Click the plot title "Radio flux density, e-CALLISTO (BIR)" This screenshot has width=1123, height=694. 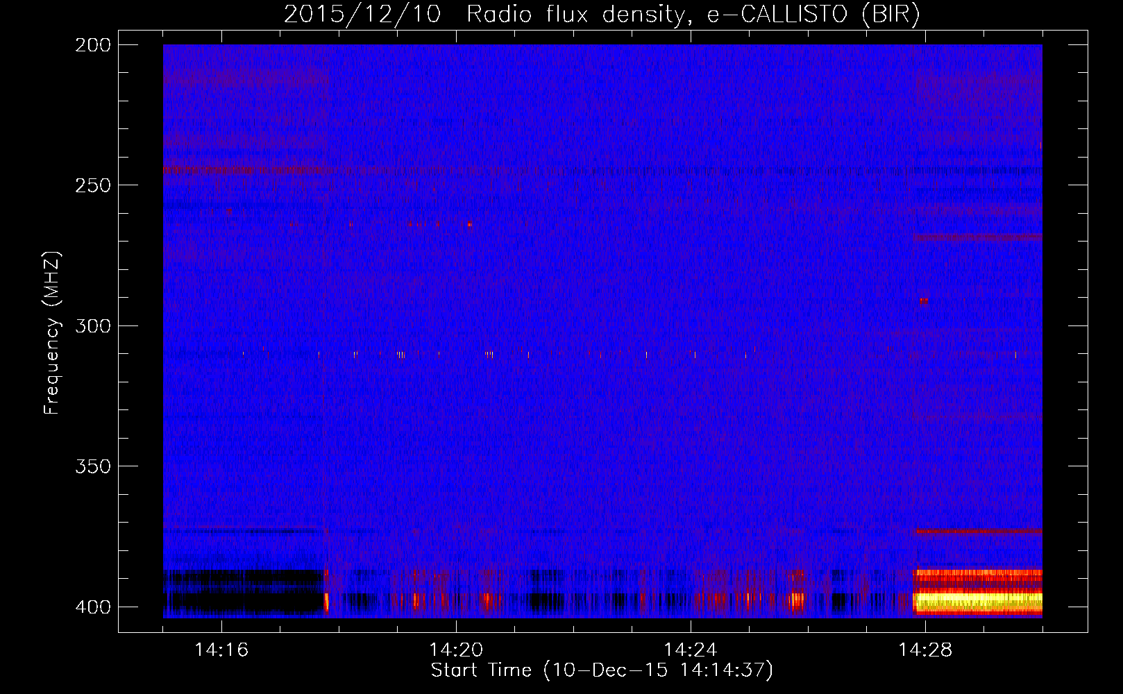click(693, 15)
